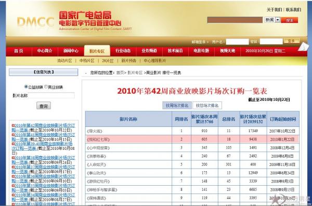Click red bullet icon before week 41 link

coord(13,135)
